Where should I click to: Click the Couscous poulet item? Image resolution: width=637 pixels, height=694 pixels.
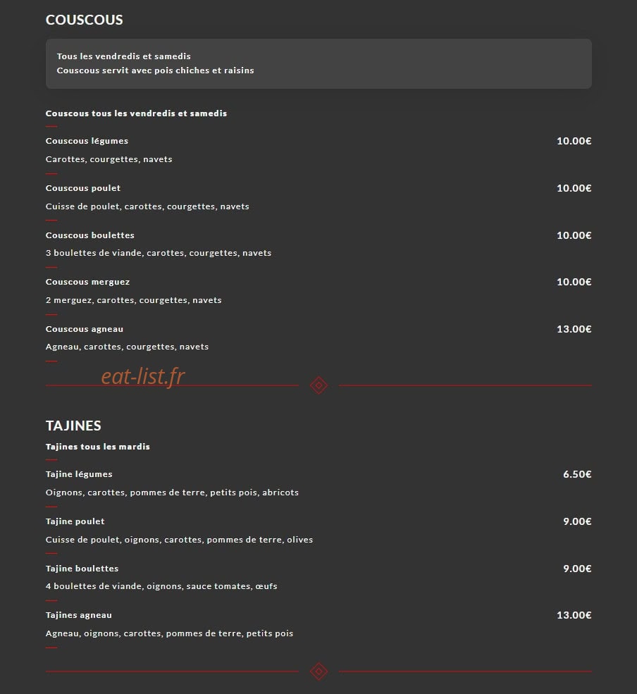click(82, 188)
